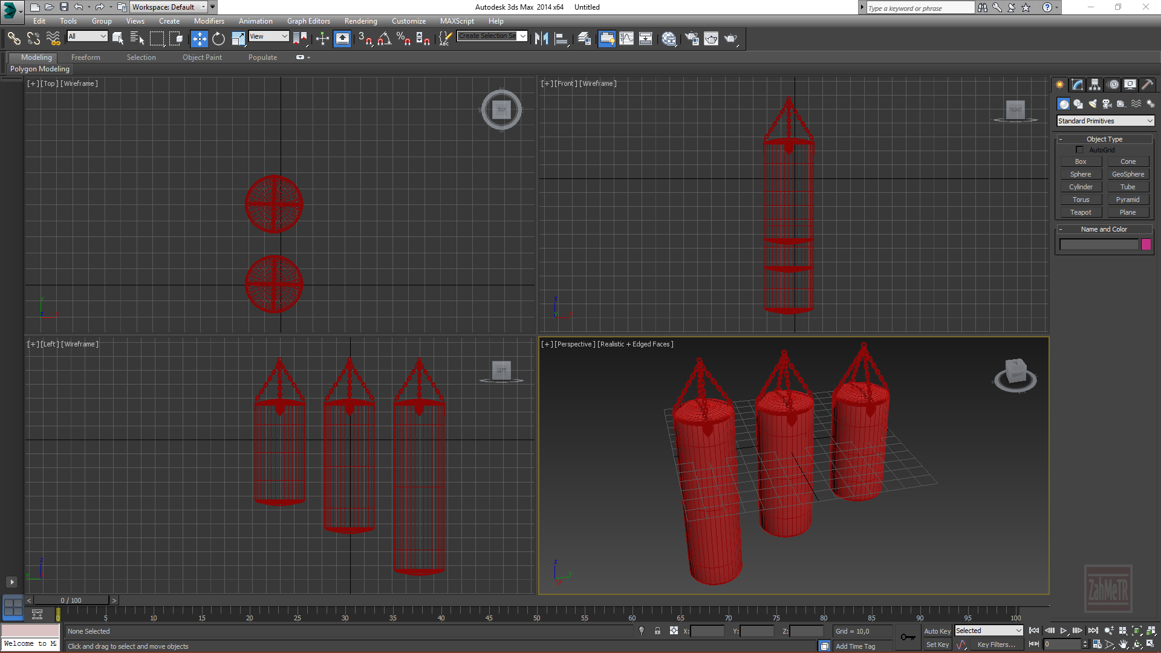Toggle Auto Key animation mode
Screen dimensions: 1161x653
point(937,631)
